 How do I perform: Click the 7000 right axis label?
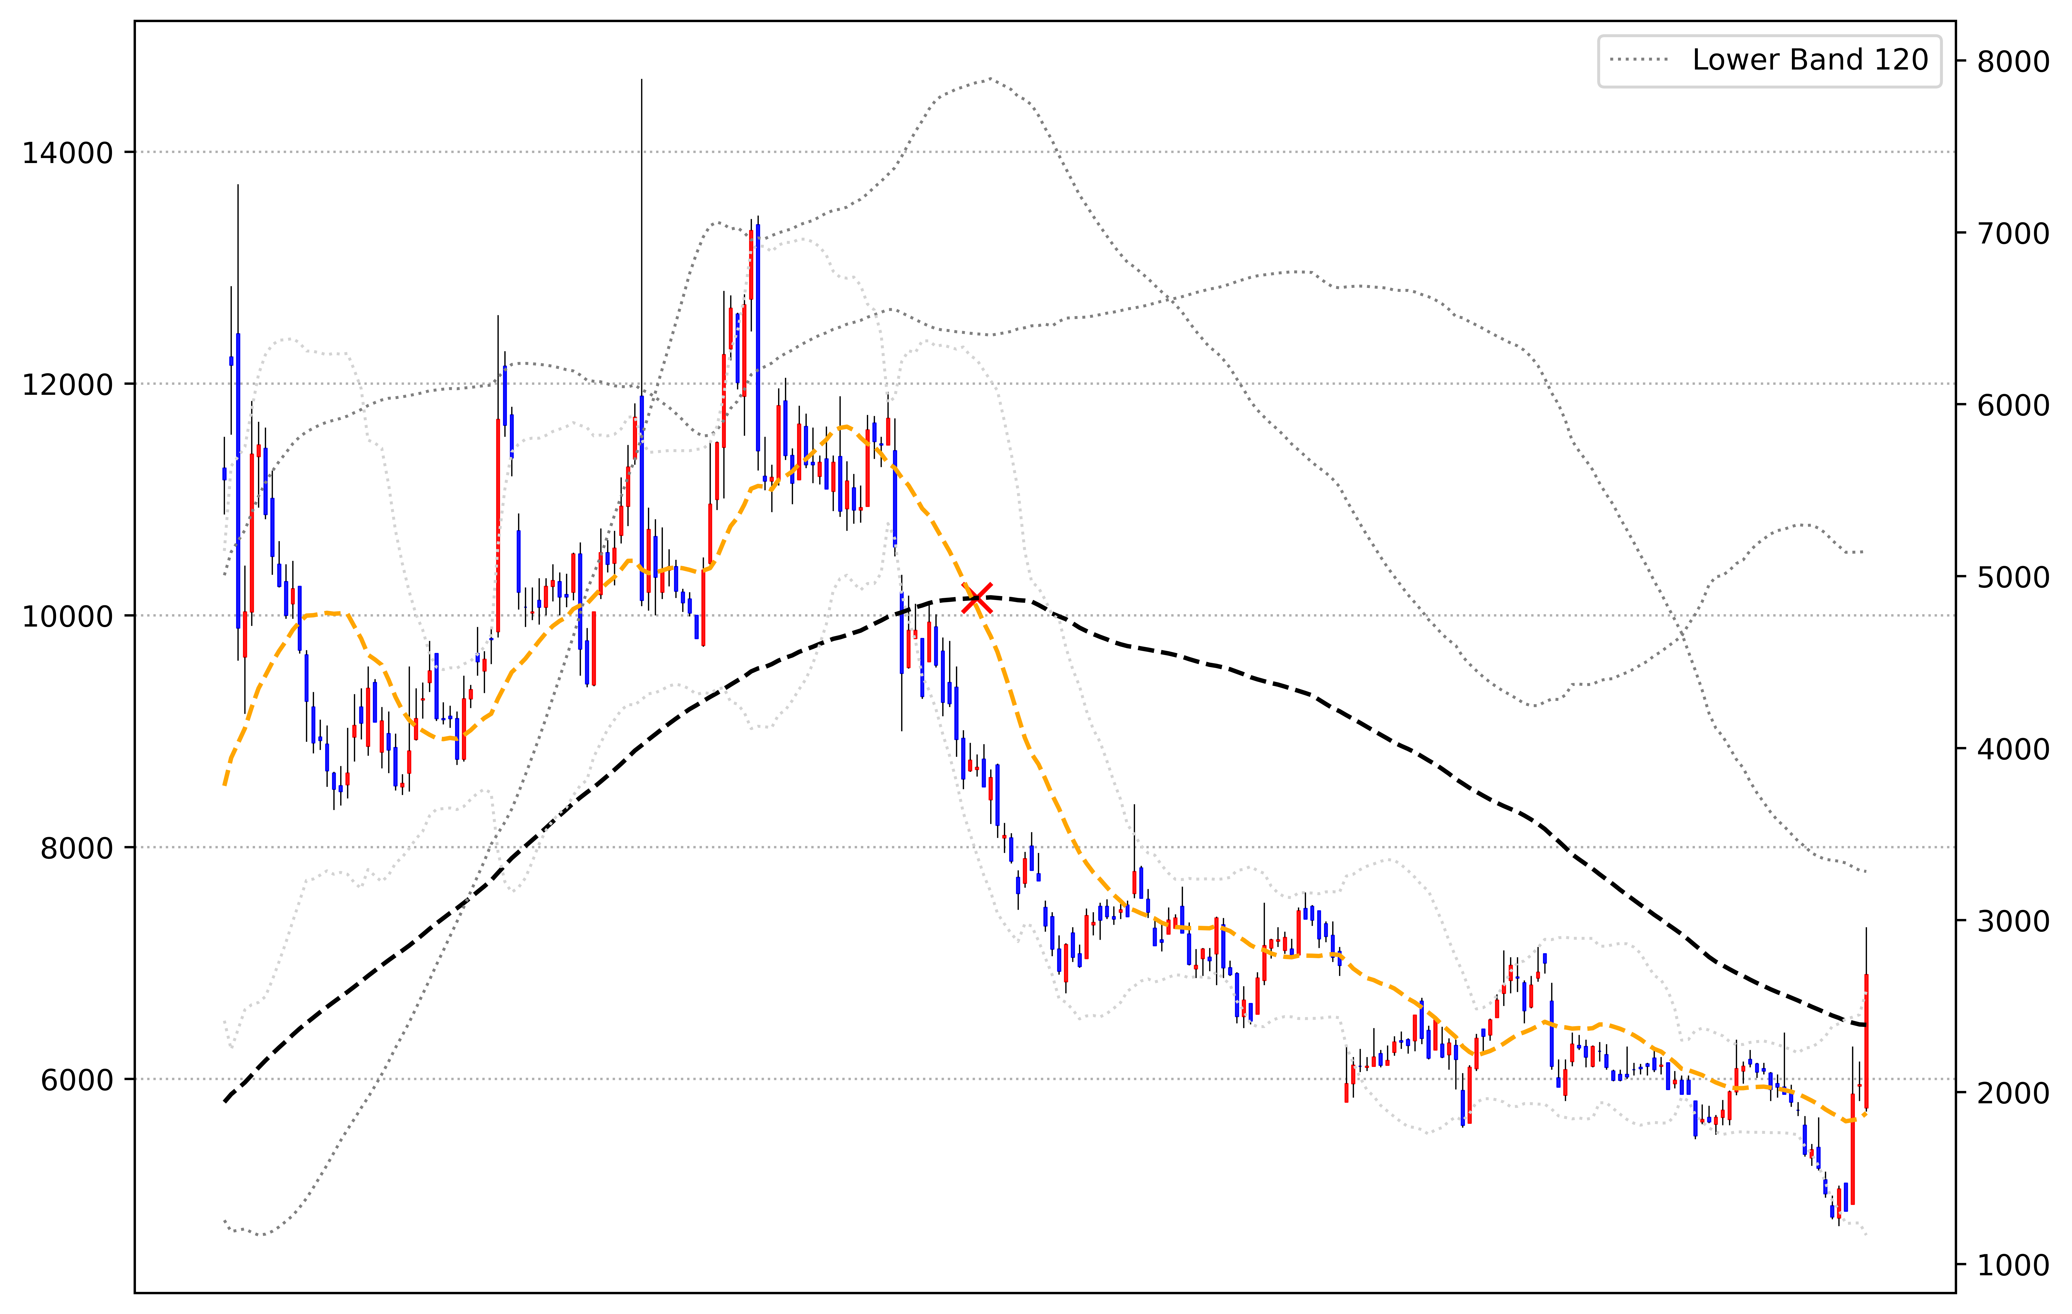[2014, 233]
